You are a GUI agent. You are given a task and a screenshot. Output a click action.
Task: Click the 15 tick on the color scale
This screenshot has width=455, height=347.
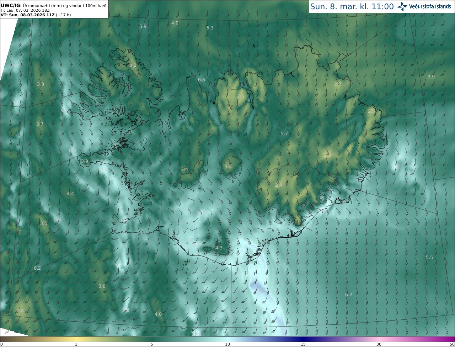click(303, 344)
